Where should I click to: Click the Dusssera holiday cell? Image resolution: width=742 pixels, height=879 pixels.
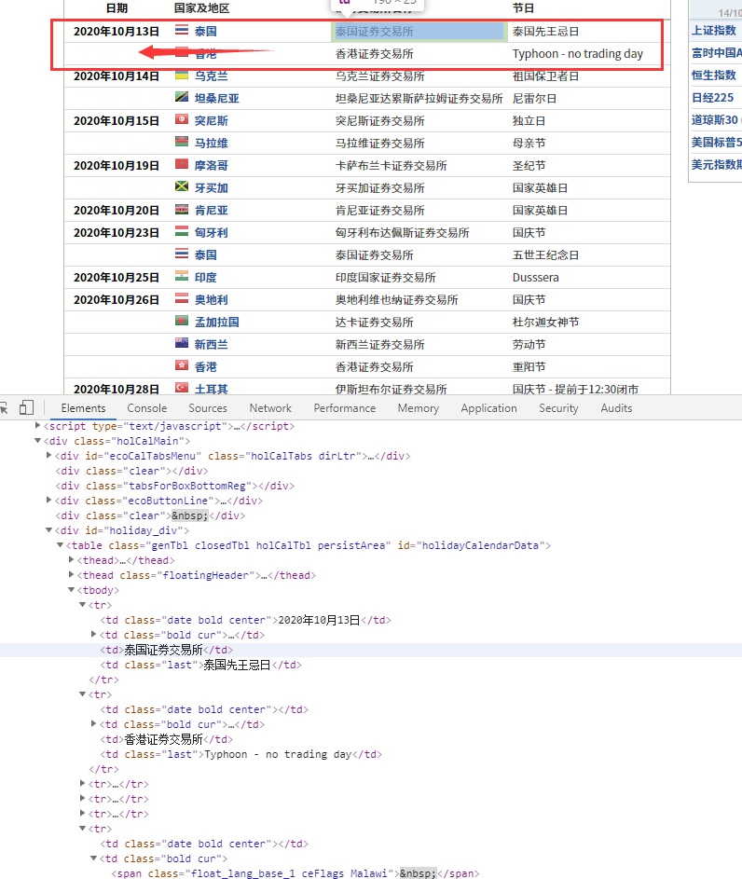(536, 278)
